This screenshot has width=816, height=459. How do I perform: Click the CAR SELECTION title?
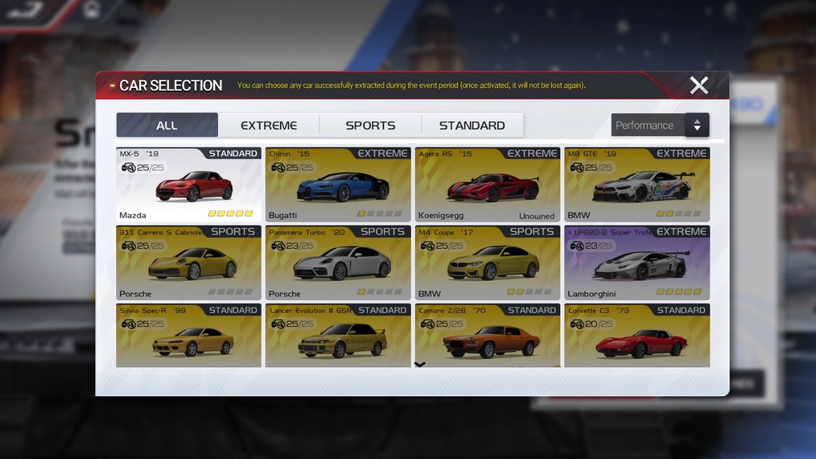click(x=171, y=85)
